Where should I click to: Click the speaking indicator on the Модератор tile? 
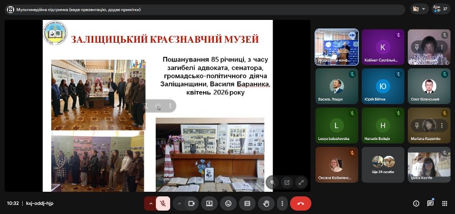[352, 35]
